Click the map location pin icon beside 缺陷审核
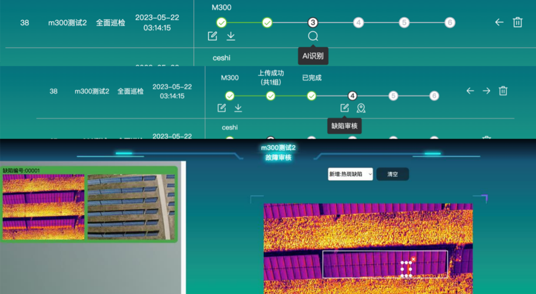536x294 pixels. (361, 108)
